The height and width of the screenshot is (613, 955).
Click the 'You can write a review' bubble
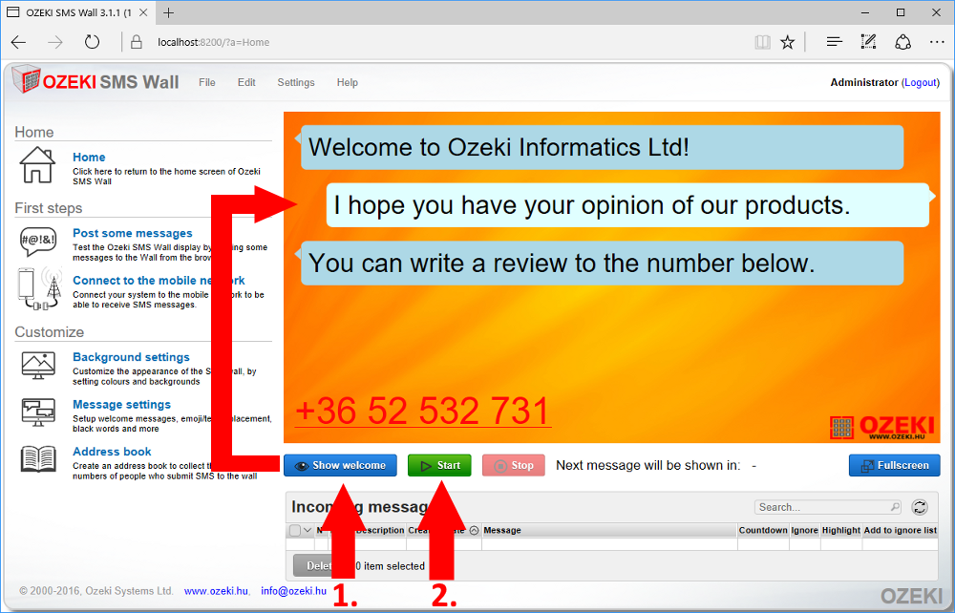602,263
